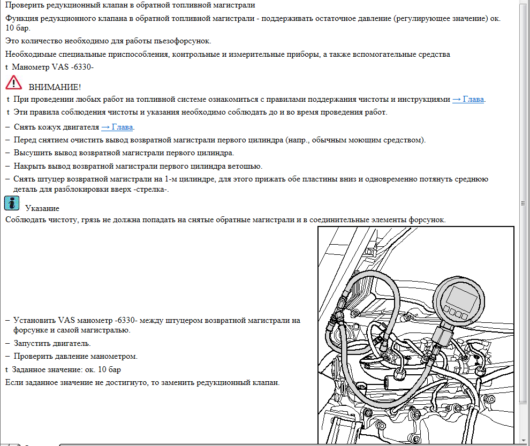
Task: Click the step Запустить двигатель
Action: pyautogui.click(x=52, y=343)
